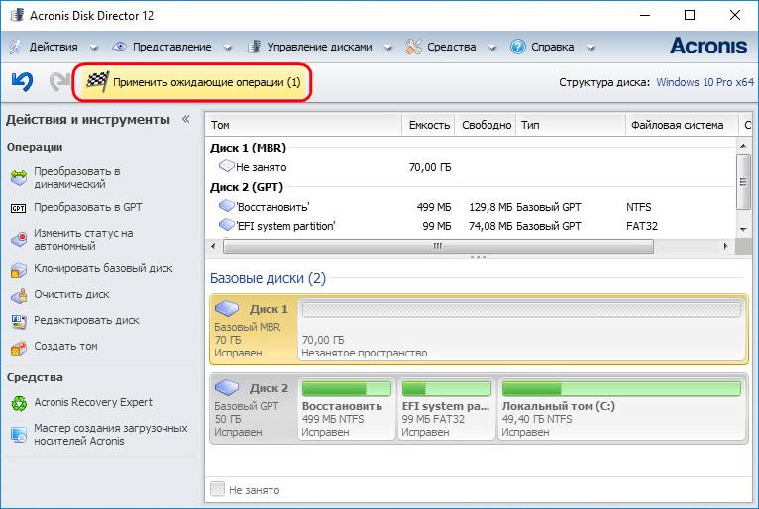Click the Диск 2 drive icon in disk map

point(227,387)
